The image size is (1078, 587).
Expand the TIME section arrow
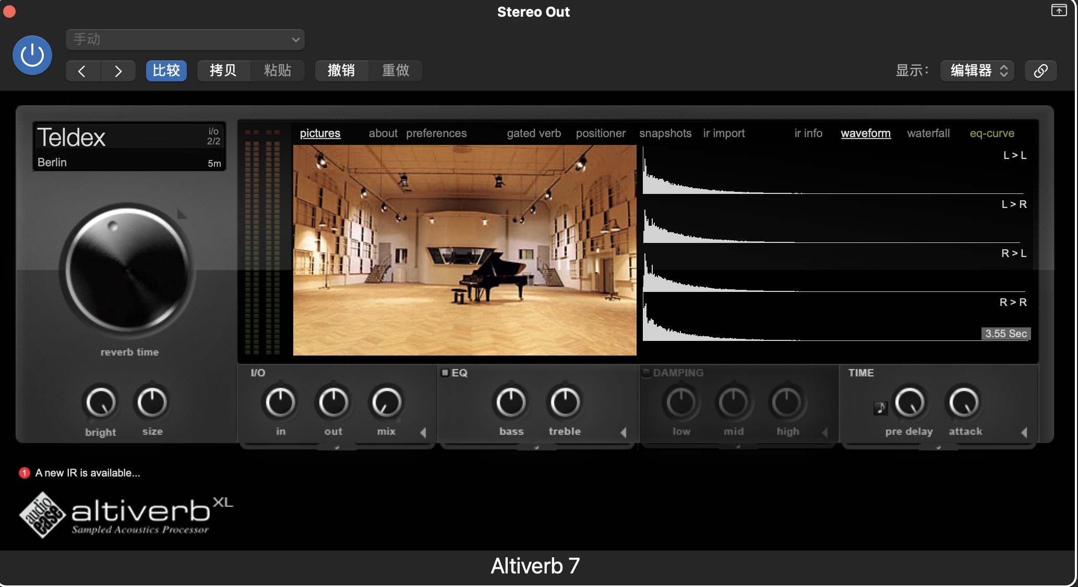1024,432
